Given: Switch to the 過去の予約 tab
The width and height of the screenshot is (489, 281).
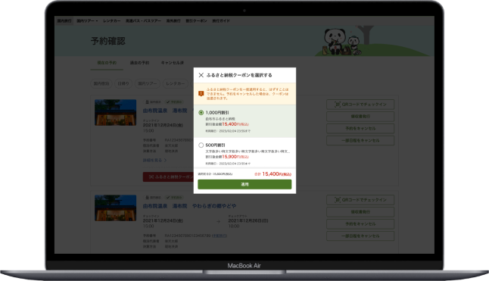Looking at the screenshot, I should [139, 63].
